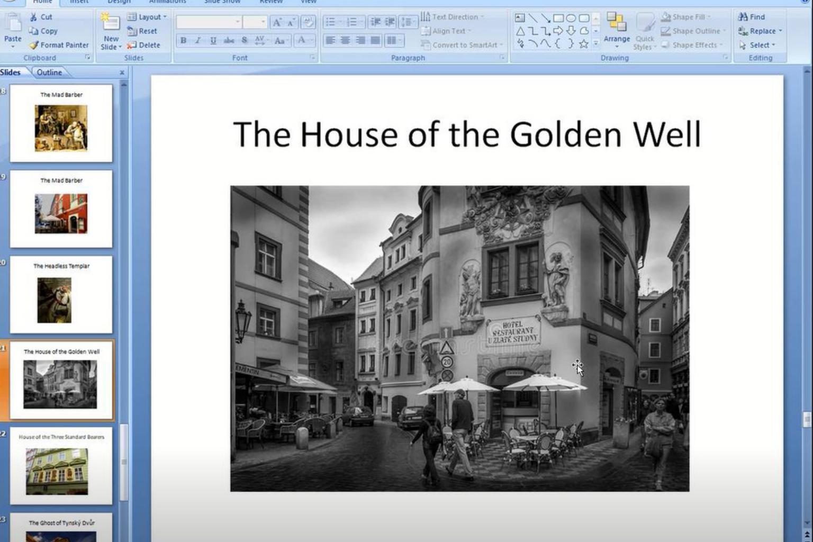Center the text alignment
The image size is (813, 542).
346,40
